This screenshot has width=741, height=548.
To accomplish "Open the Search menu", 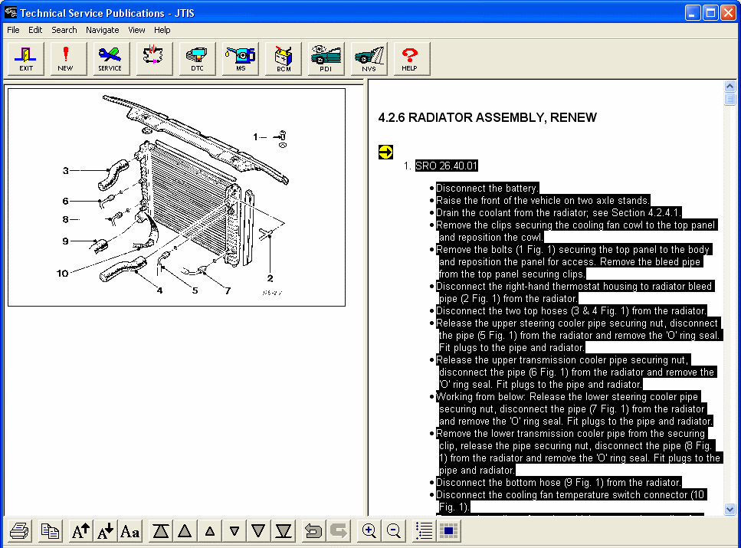I will click(x=64, y=30).
